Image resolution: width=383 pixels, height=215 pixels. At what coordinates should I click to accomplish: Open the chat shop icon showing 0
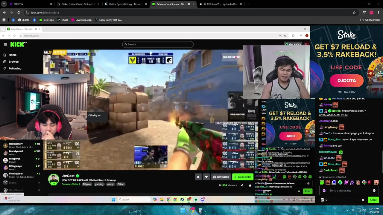324,200
